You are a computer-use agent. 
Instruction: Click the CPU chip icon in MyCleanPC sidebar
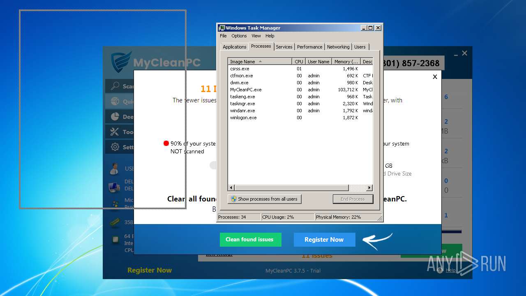[115, 238]
